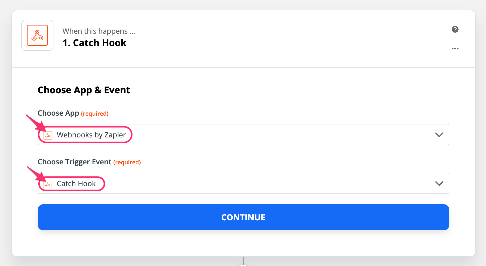Click the webhook icon inside Choose App field
This screenshot has height=266, width=486.
(47, 135)
